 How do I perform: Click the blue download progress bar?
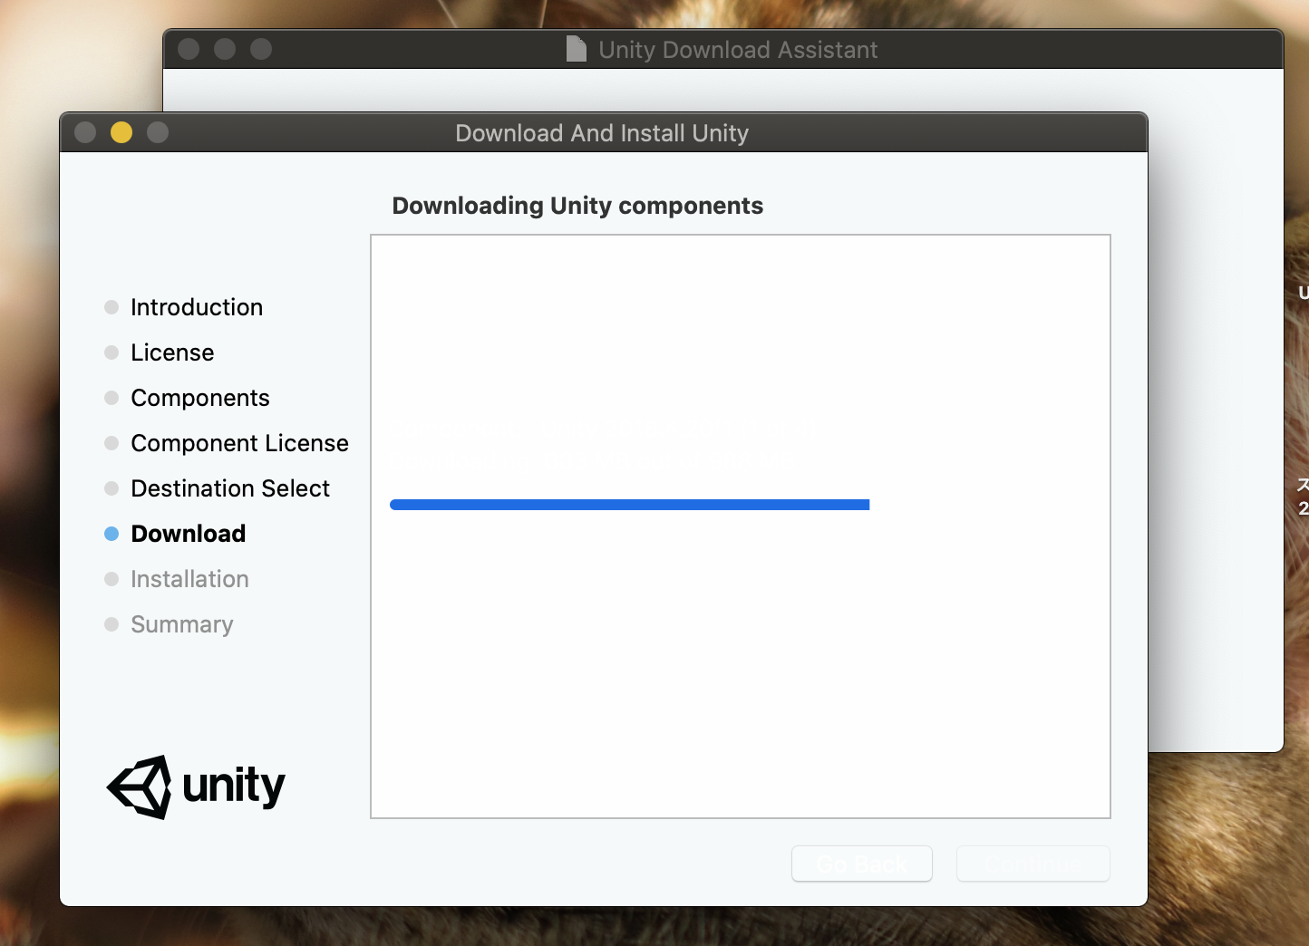tap(630, 505)
